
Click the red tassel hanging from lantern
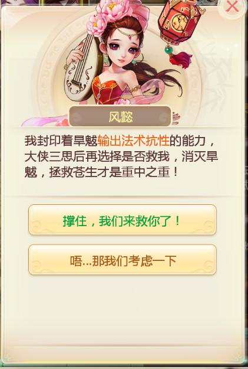[x=181, y=59]
